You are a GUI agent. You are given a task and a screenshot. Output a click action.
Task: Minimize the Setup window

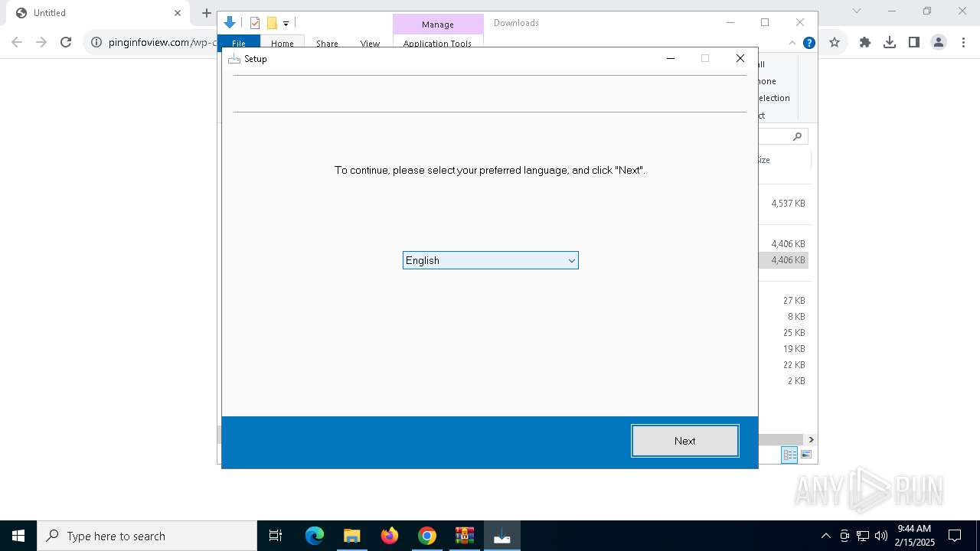pos(671,58)
